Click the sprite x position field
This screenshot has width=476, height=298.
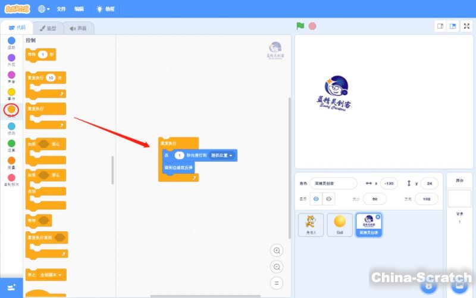[390, 183]
